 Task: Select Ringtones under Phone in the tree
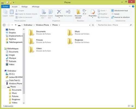(x=14, y=100)
